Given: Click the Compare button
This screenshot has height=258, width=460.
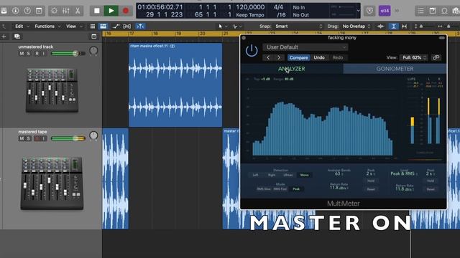Looking at the screenshot, I should 299,57.
